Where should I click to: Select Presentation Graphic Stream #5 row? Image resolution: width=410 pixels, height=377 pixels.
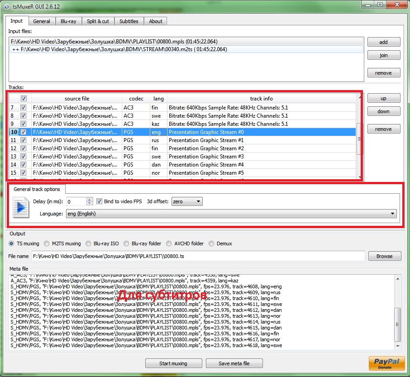click(x=183, y=172)
